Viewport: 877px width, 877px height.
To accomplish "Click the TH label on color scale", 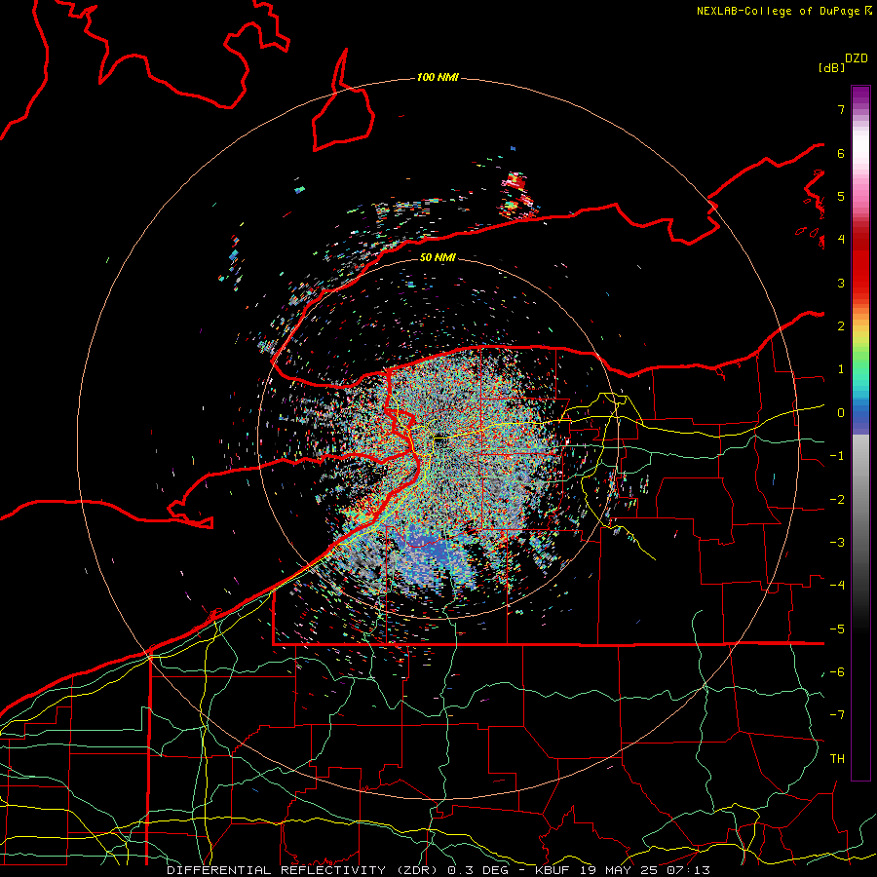I will pyautogui.click(x=837, y=759).
